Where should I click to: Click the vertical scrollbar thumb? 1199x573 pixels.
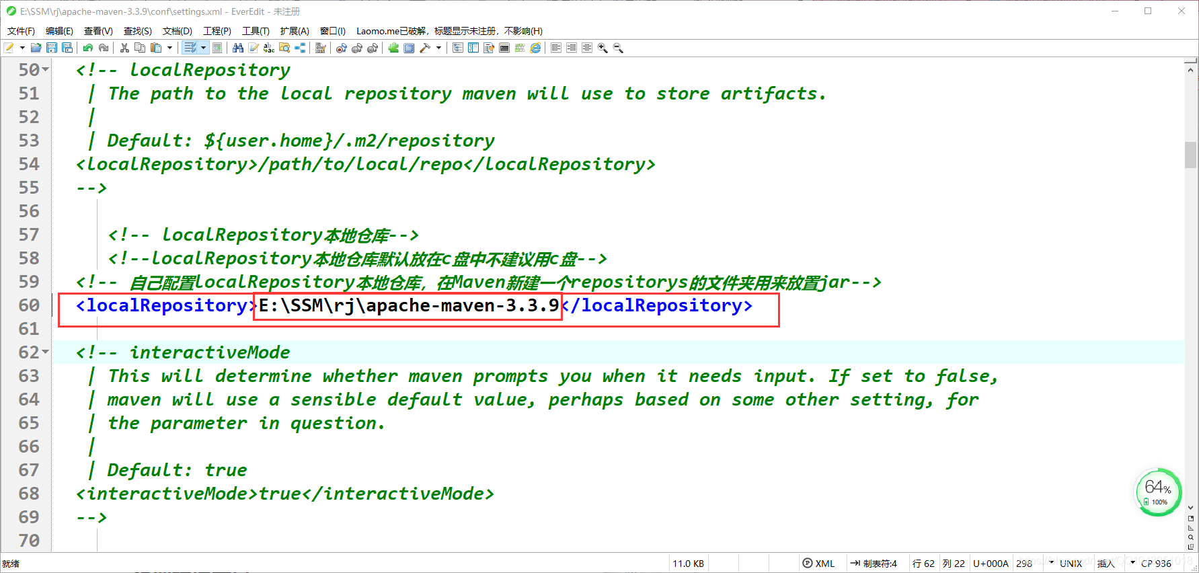pos(1190,155)
